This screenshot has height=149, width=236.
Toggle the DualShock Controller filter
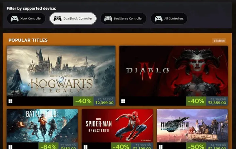coord(73,19)
